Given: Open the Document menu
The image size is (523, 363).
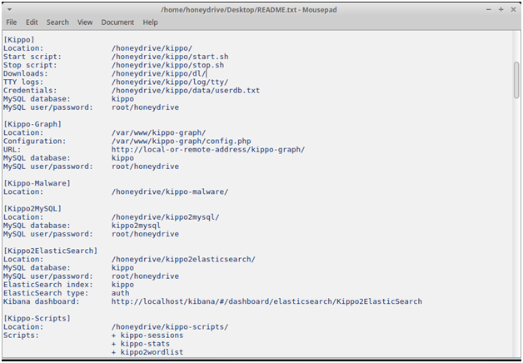Looking at the screenshot, I should [117, 22].
